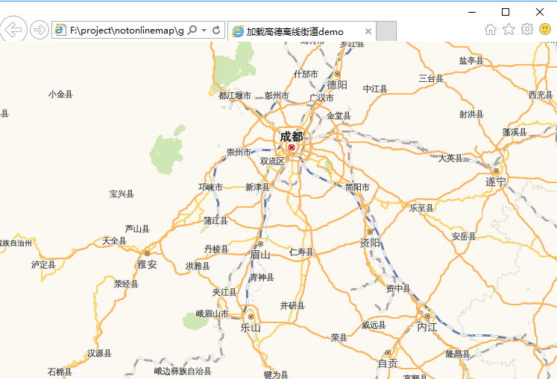Click the 天全县 map label
Screen dimensions: 557x379
pos(114,241)
